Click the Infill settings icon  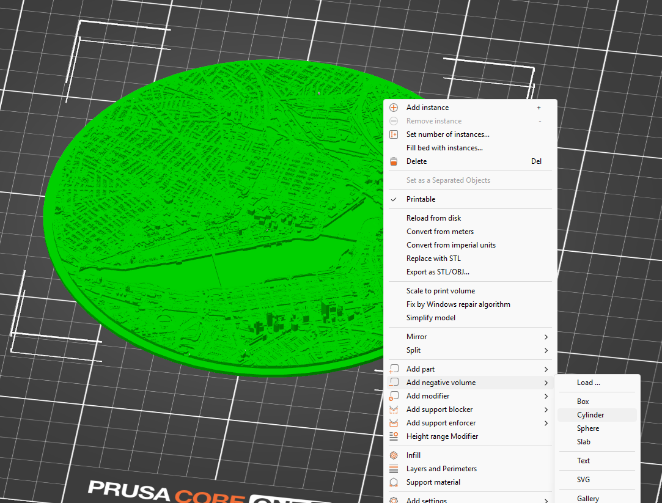[394, 455]
